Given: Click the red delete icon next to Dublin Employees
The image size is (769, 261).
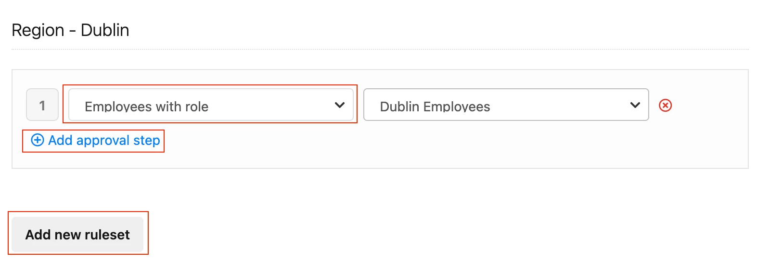Looking at the screenshot, I should [665, 105].
